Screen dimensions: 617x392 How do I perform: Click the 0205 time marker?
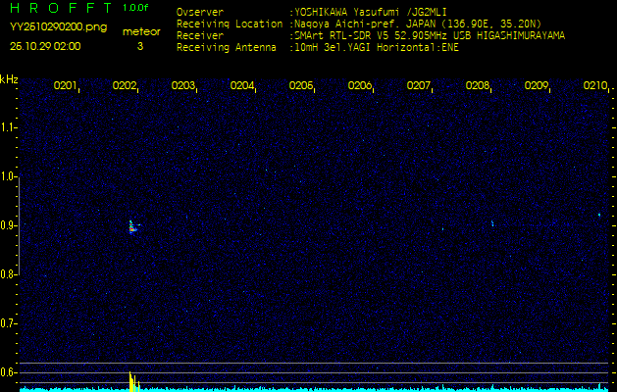(301, 85)
